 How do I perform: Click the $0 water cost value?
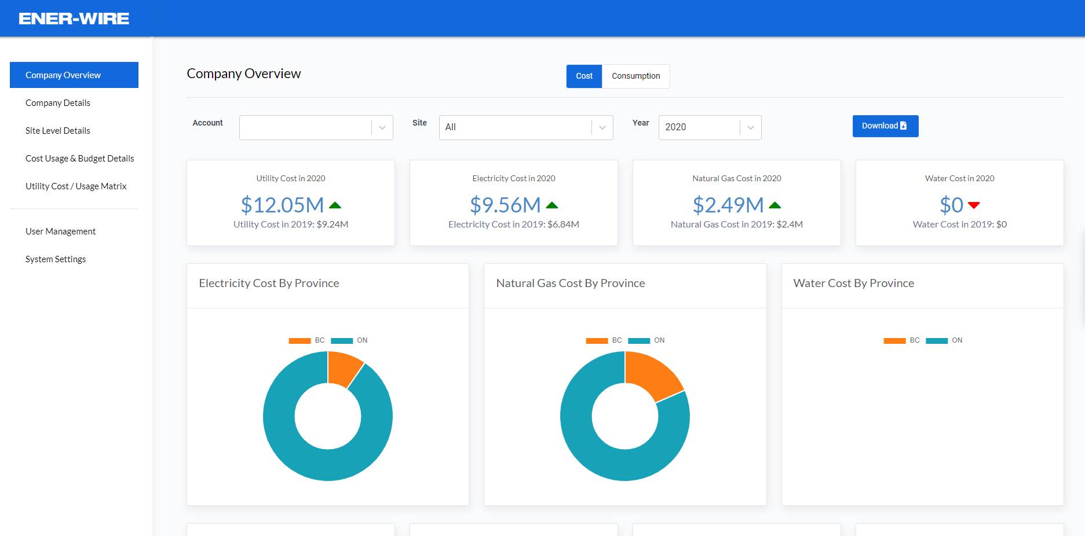(x=952, y=205)
